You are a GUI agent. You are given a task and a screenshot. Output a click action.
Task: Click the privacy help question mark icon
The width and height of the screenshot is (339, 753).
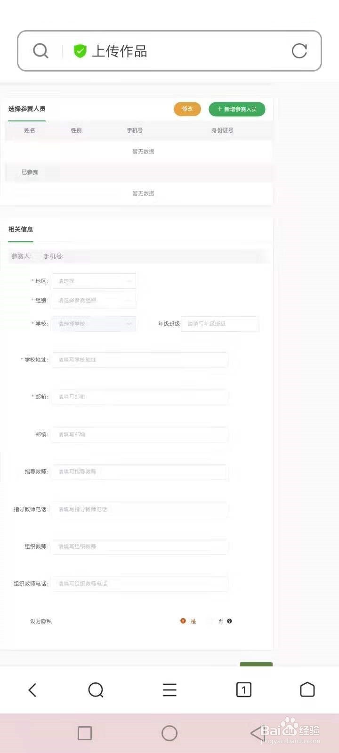229,621
